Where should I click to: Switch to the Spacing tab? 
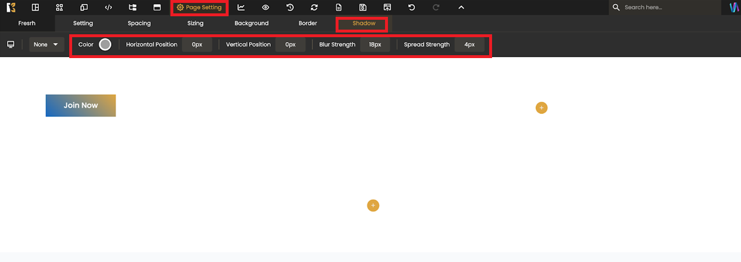point(139,23)
